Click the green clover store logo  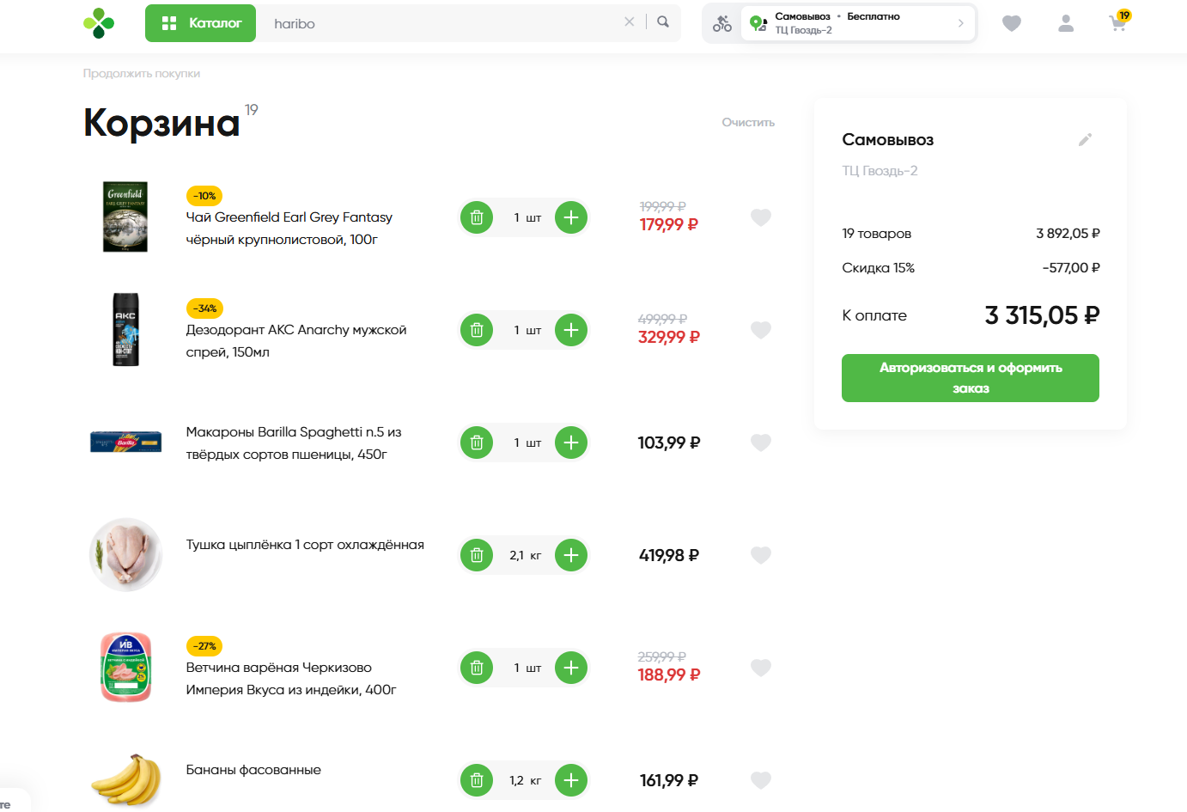click(x=99, y=23)
